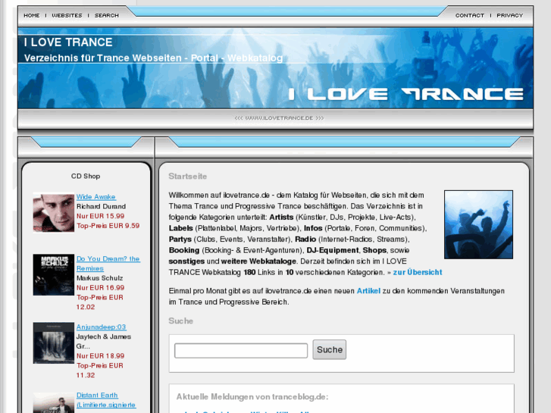Open the WEBSITES menu item
Image resolution: width=551 pixels, height=413 pixels.
(67, 15)
